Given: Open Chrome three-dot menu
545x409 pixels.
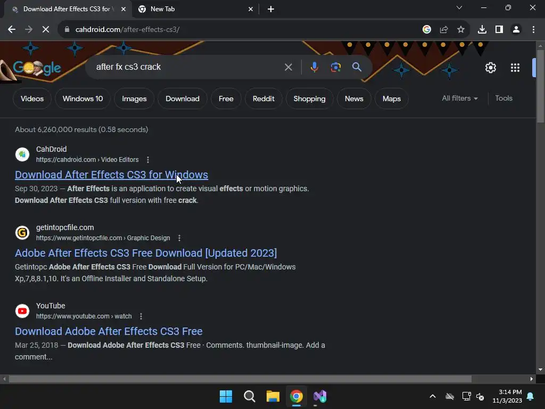Looking at the screenshot, I should click(533, 30).
